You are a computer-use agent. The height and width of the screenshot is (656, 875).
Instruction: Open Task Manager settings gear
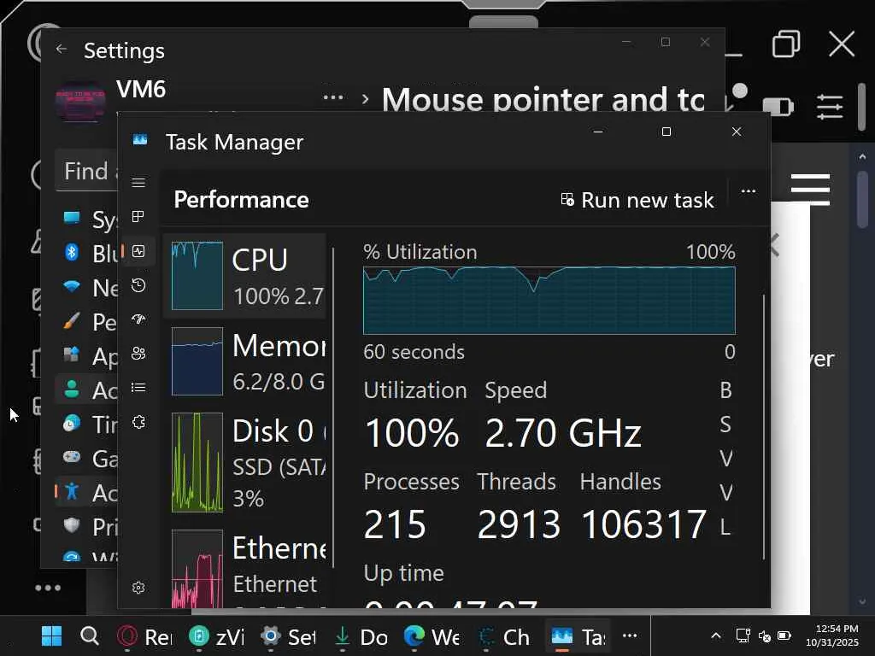point(138,588)
